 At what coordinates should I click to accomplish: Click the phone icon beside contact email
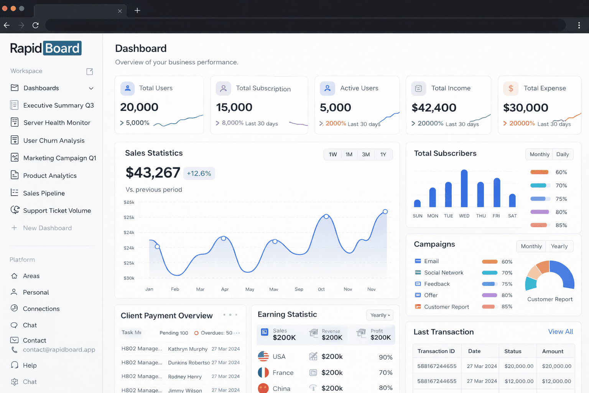[x=14, y=350]
